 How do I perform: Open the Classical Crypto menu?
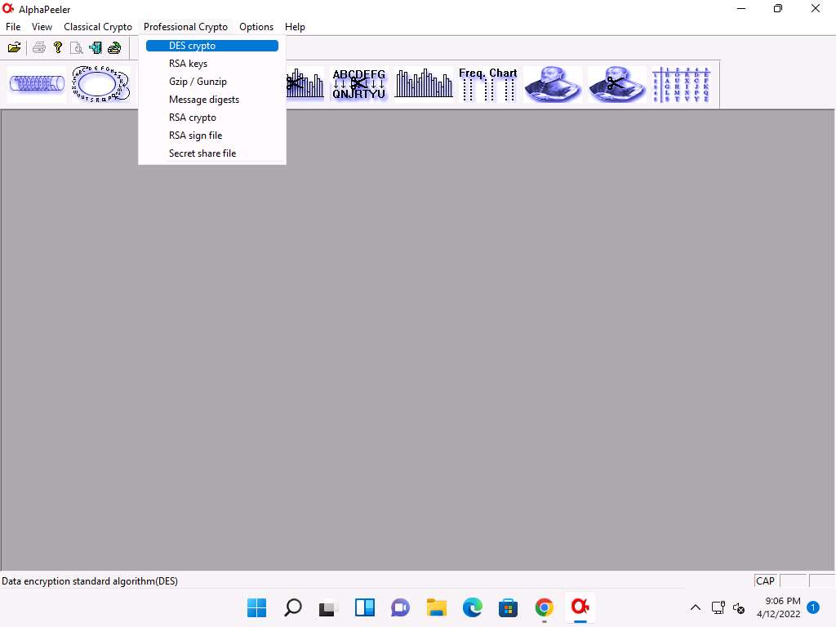coord(98,27)
